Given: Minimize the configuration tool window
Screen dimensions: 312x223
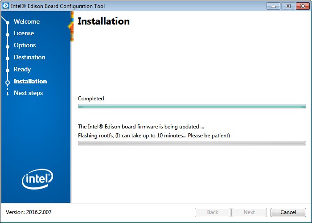Looking at the screenshot, I should (273, 6).
